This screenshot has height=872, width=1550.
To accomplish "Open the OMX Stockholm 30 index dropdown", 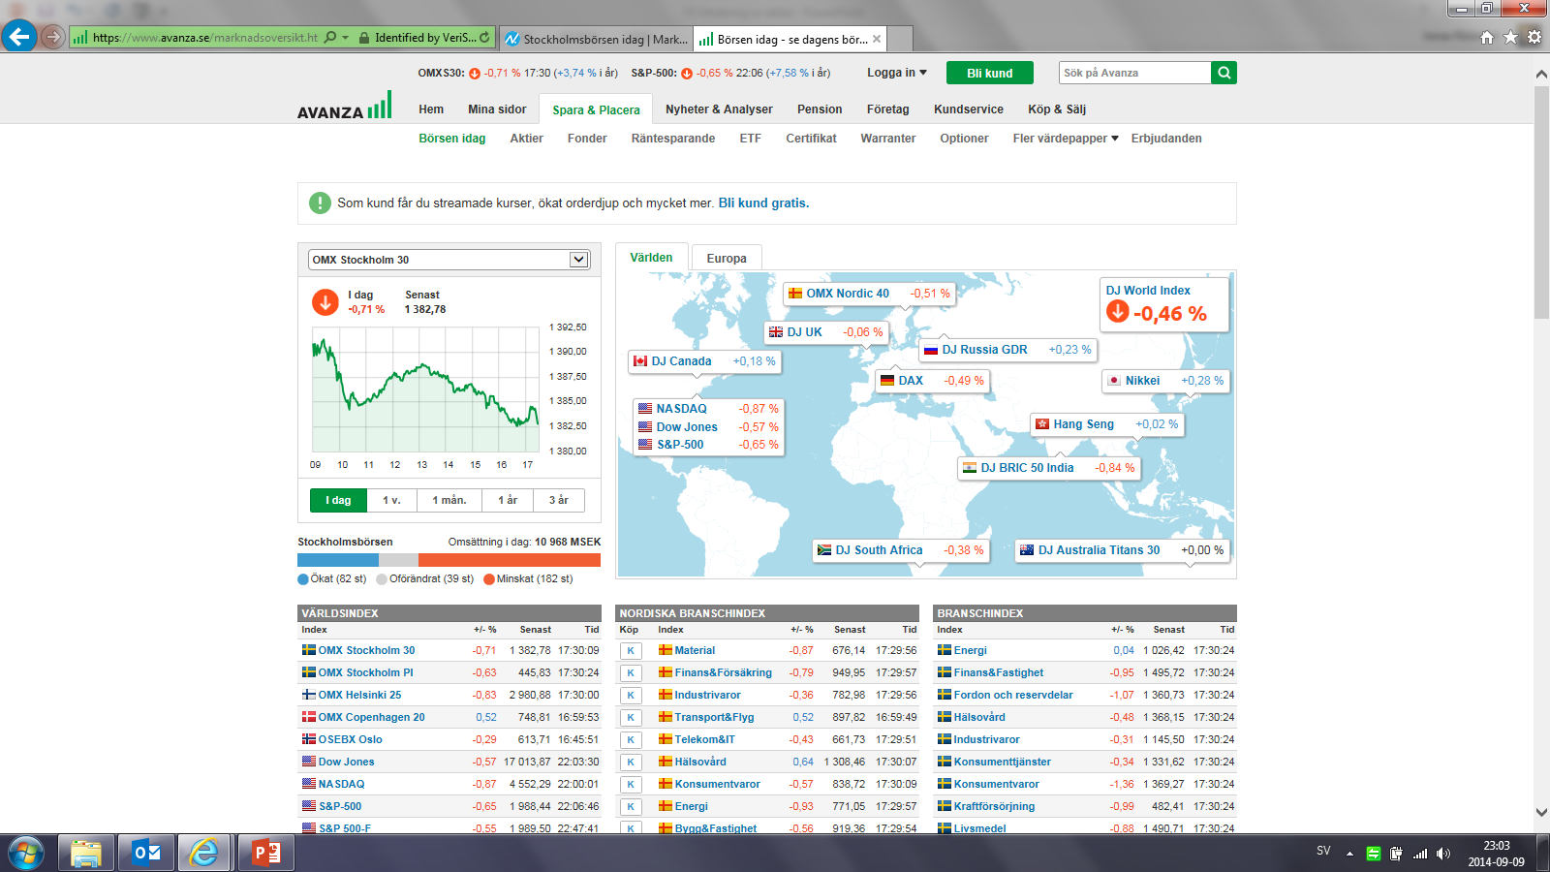I will tap(449, 260).
